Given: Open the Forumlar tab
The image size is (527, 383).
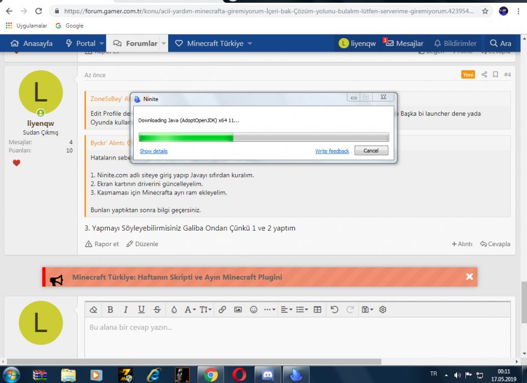Looking at the screenshot, I should pyautogui.click(x=135, y=43).
